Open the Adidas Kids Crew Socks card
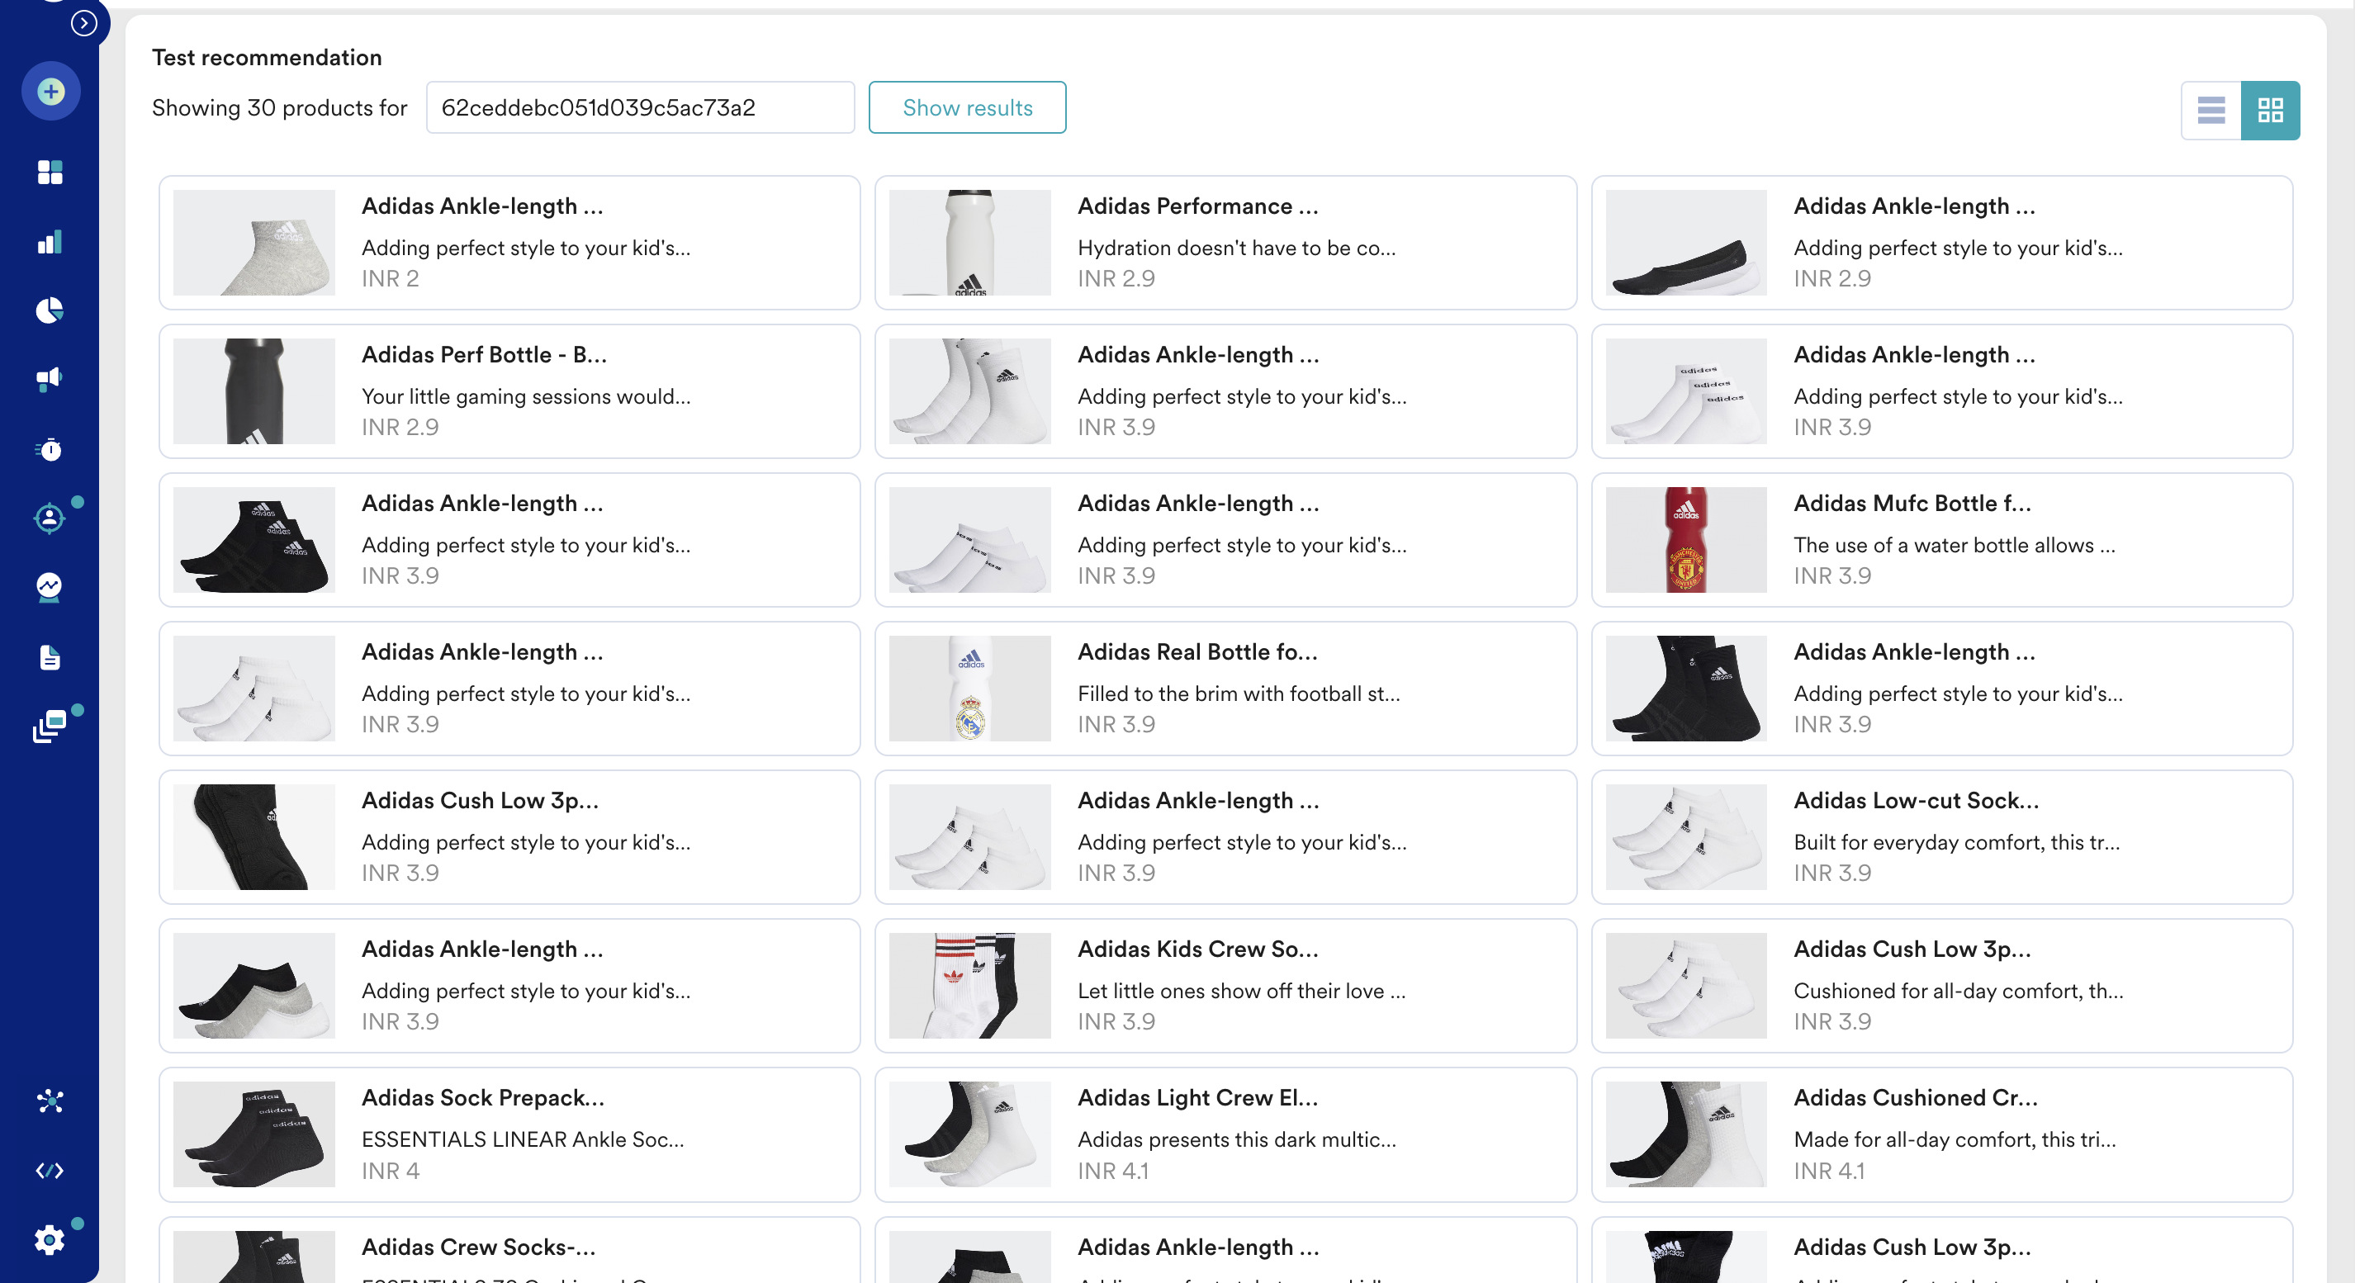The width and height of the screenshot is (2355, 1283). pyautogui.click(x=1224, y=985)
